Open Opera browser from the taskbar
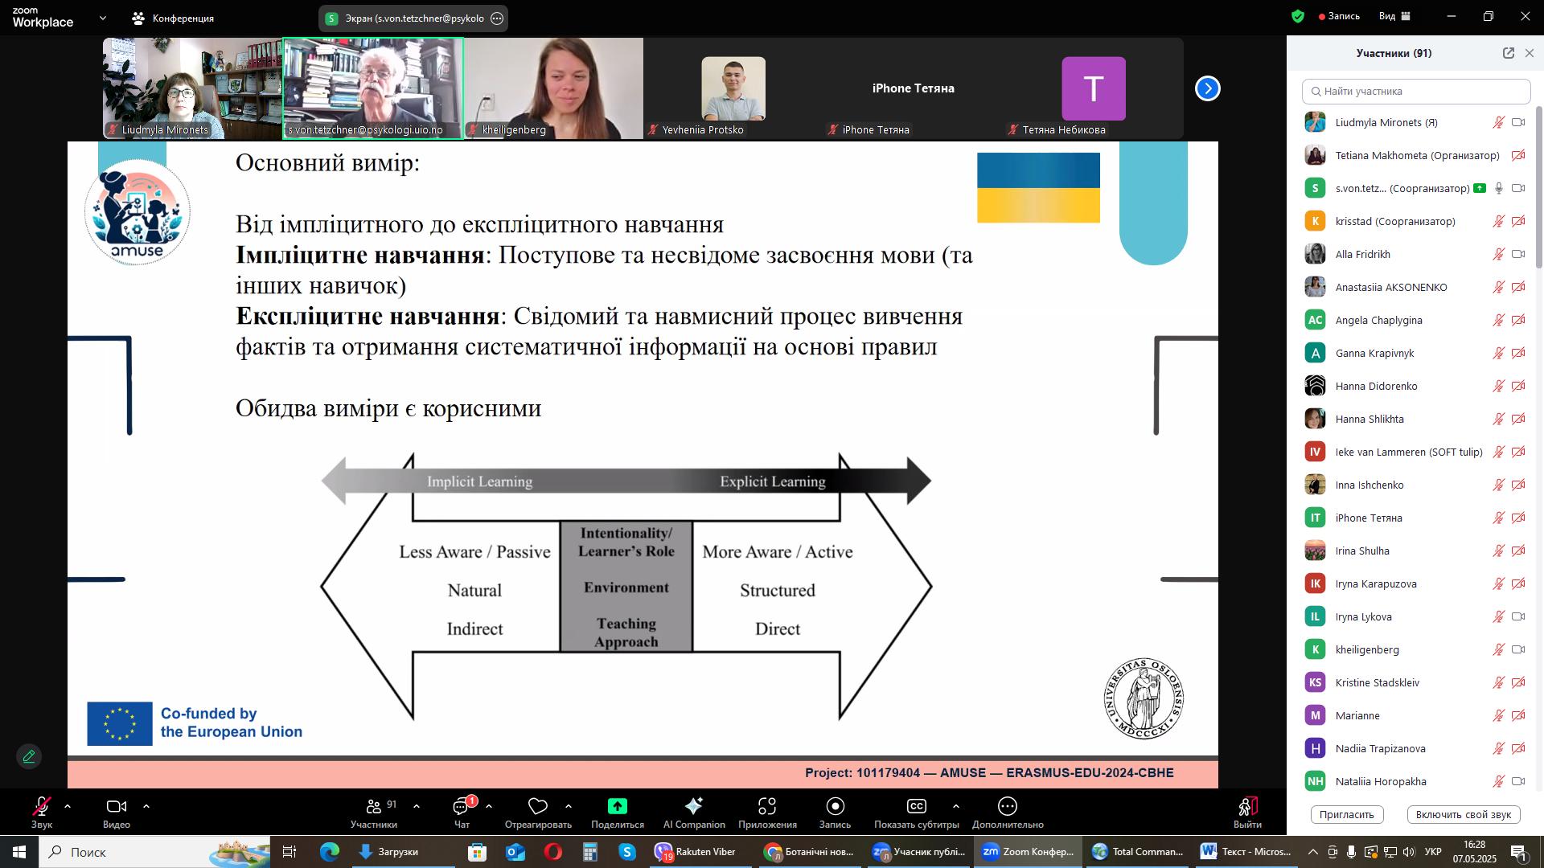Viewport: 1544px width, 868px height. [x=552, y=852]
